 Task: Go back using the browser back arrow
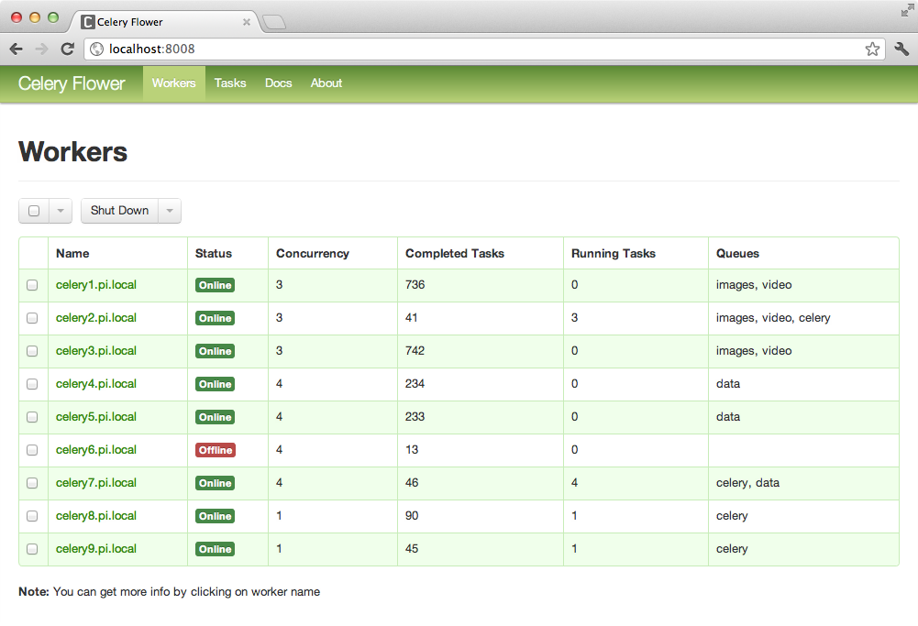coord(17,49)
